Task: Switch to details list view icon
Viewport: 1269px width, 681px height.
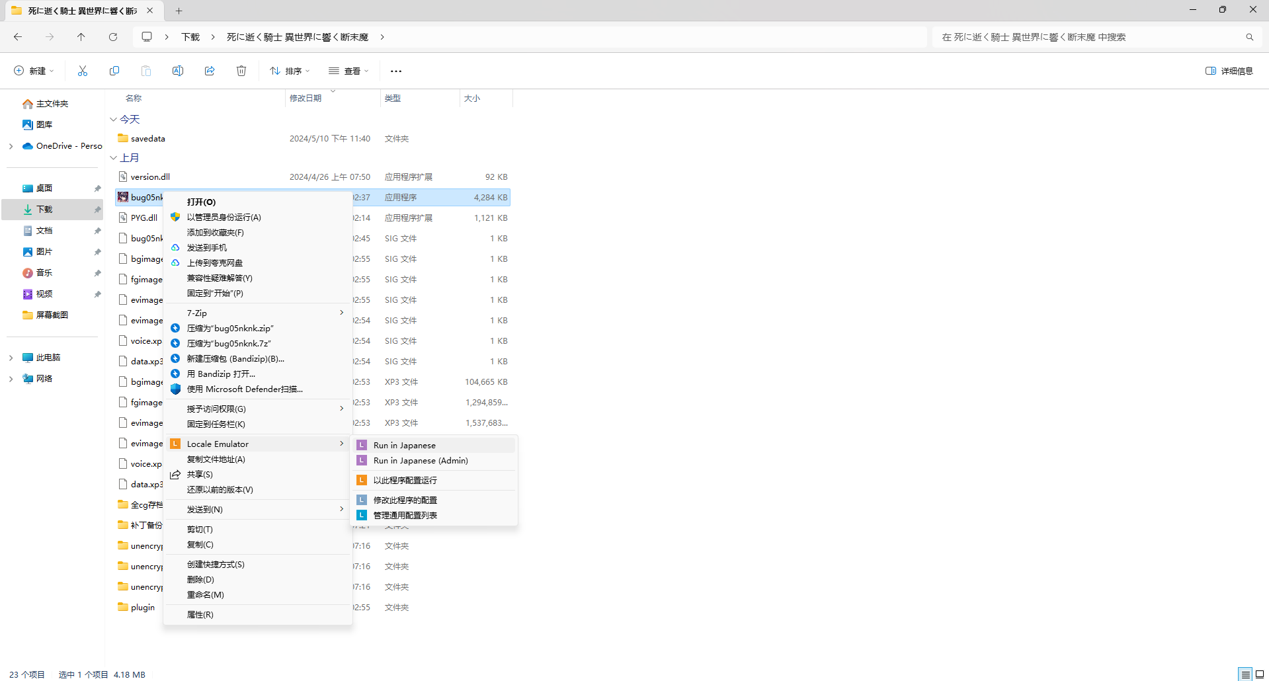Action: (1246, 674)
